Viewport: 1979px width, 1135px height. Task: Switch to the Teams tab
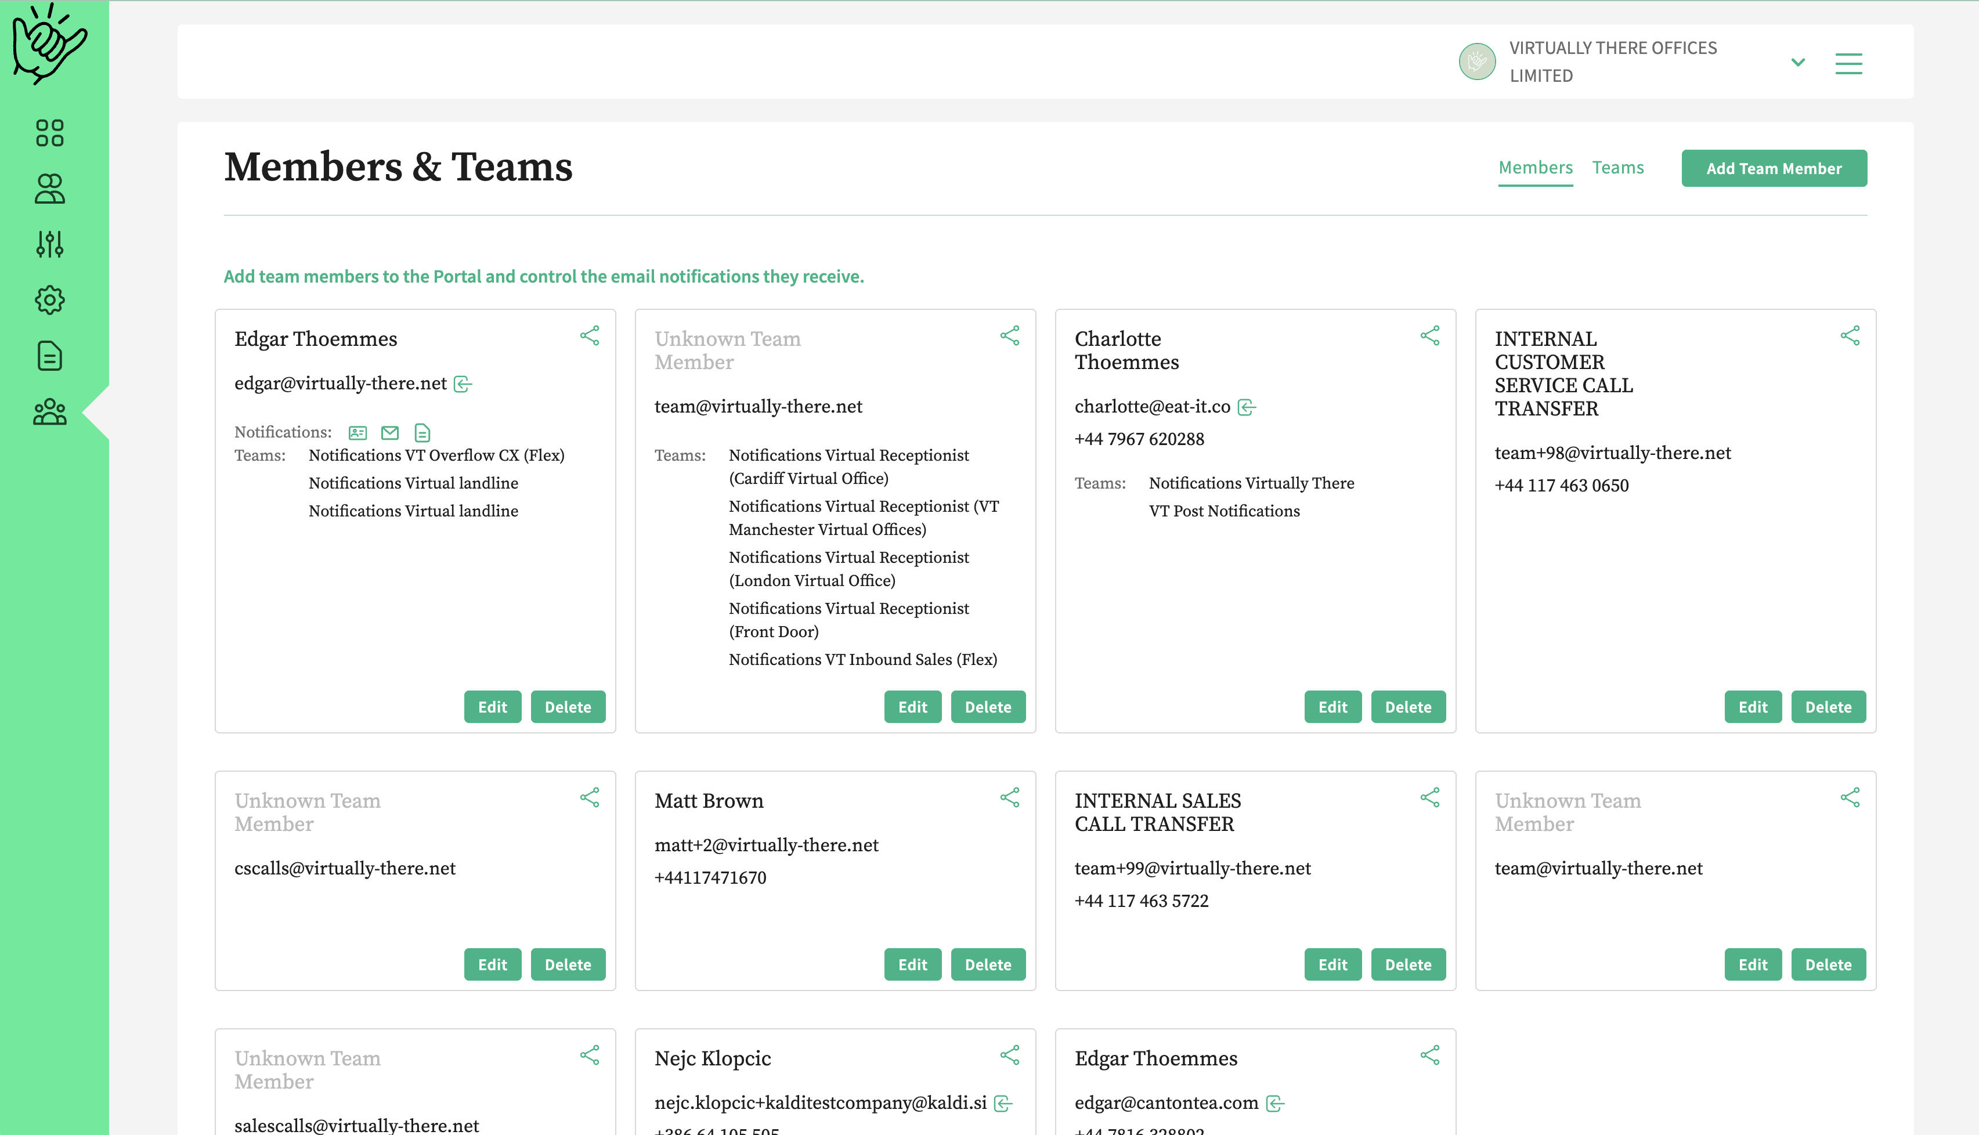coord(1617,168)
